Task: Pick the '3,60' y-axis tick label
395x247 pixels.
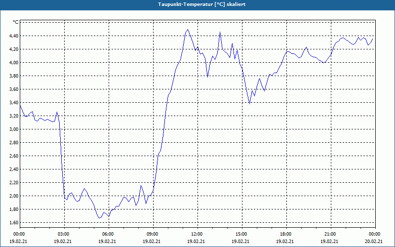Action: (x=14, y=89)
